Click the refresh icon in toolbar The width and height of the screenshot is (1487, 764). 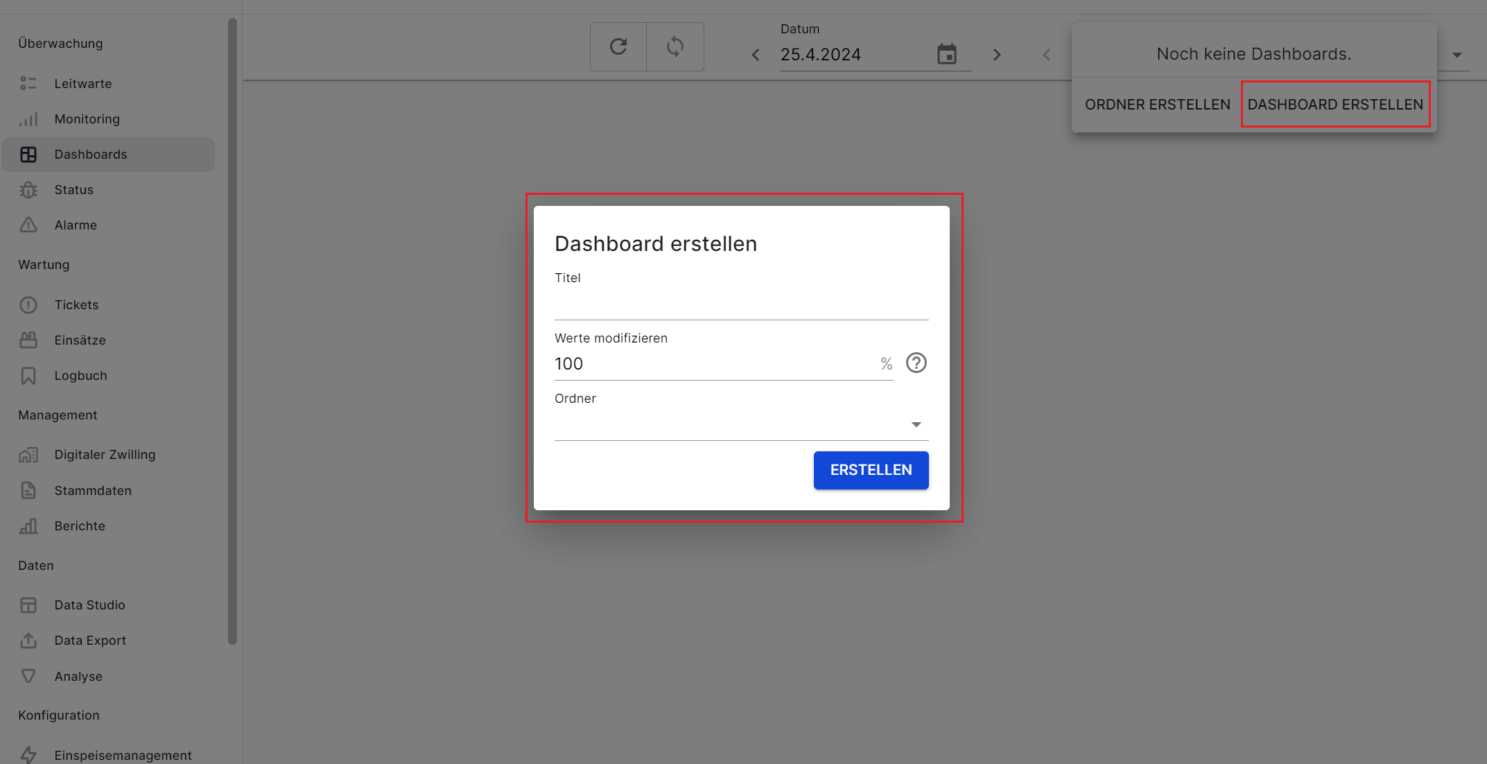click(618, 46)
